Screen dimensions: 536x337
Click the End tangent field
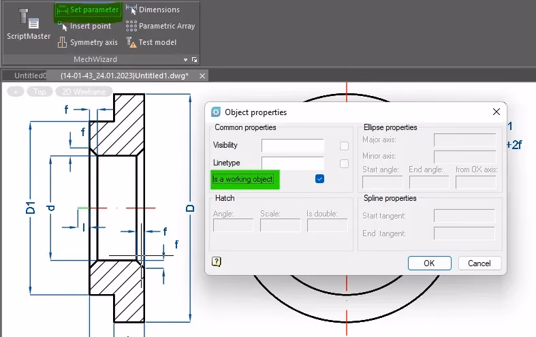(x=464, y=234)
